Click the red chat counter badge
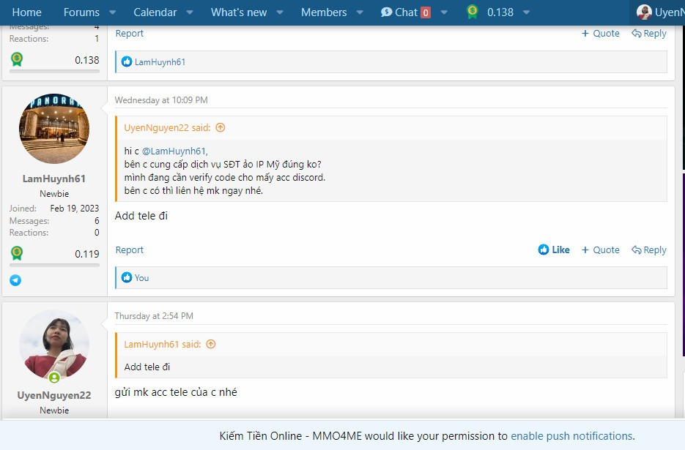 [x=426, y=12]
